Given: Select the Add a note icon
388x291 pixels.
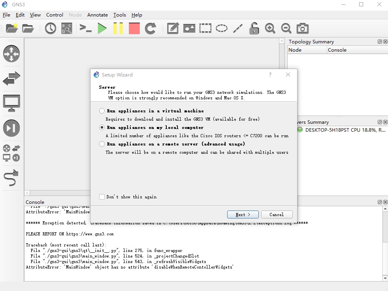Looking at the screenshot, I should (173, 28).
